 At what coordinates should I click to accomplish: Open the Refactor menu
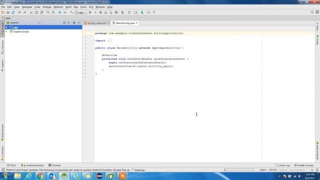(x=58, y=7)
